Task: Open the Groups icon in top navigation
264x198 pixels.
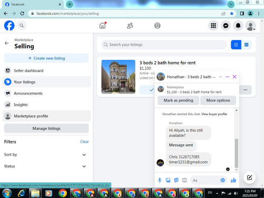Action: pyautogui.click(x=157, y=26)
